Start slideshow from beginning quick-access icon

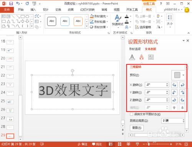point(34,3)
